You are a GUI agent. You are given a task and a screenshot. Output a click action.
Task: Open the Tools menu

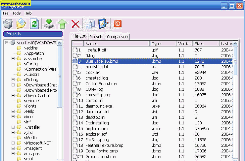pyautogui.click(x=17, y=13)
